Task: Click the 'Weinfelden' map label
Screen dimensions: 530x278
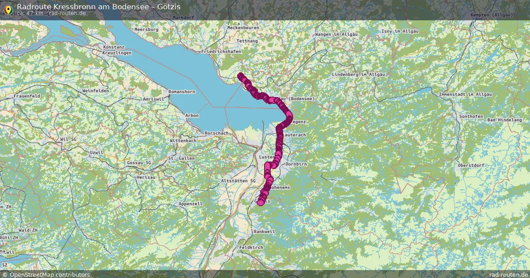Action: click(95, 91)
